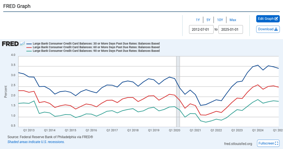283x149 pixels.
Task: Click the gray 2020 recession shaded bar
Action: point(178,91)
